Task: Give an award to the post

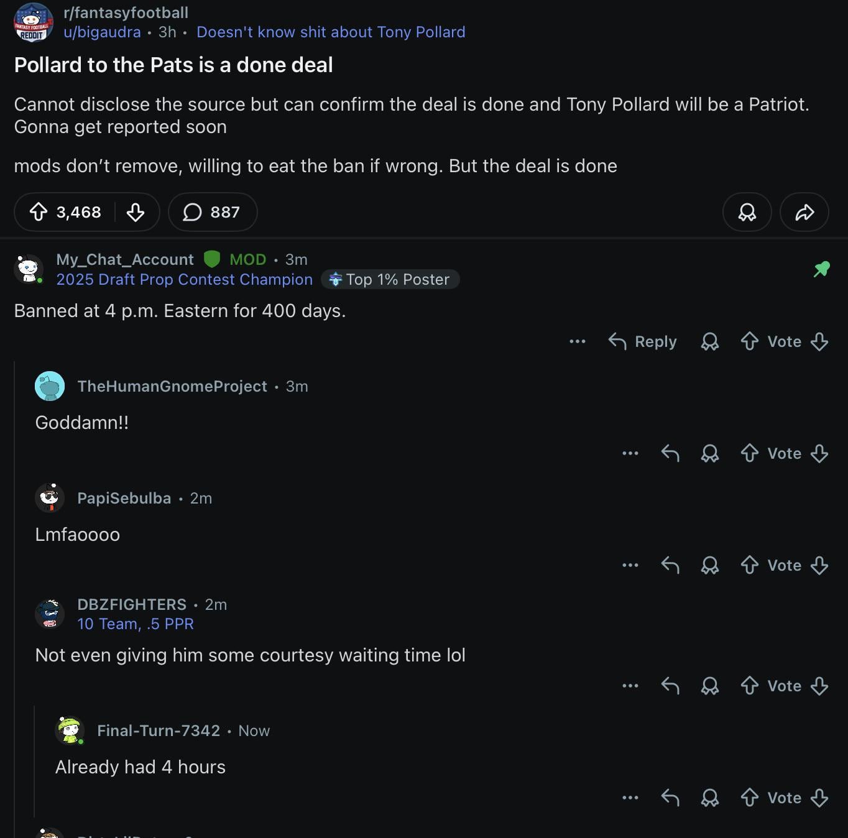Action: (x=747, y=212)
